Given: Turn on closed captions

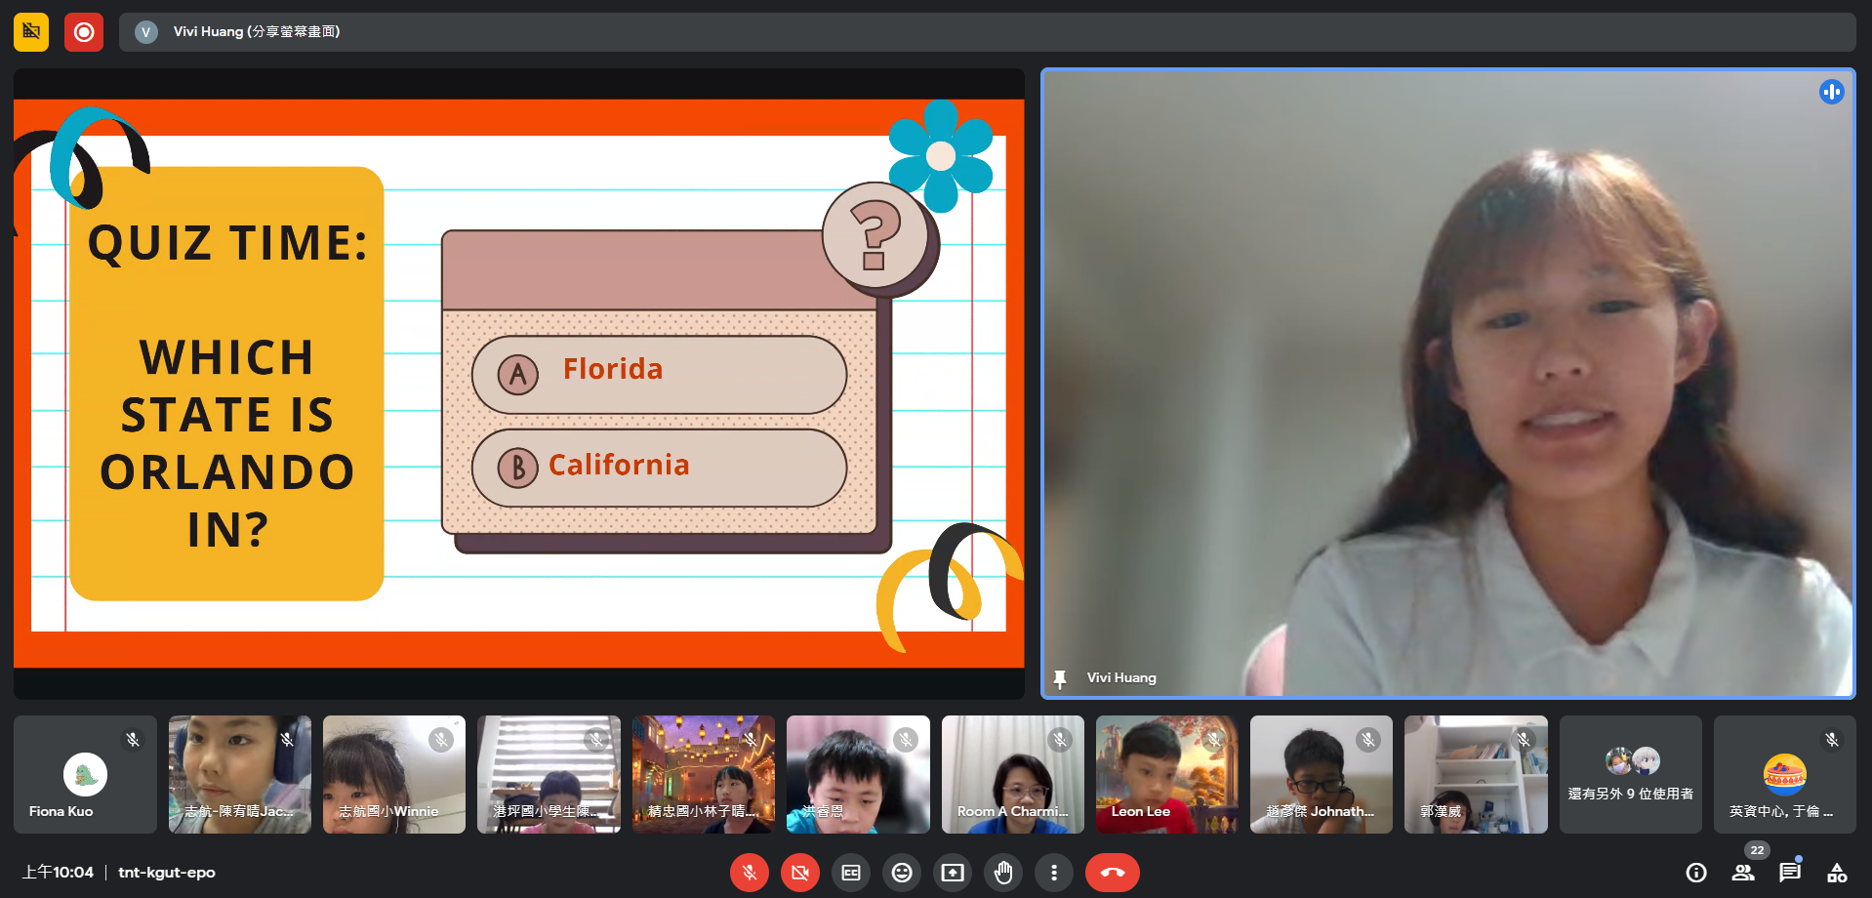Looking at the screenshot, I should [851, 873].
